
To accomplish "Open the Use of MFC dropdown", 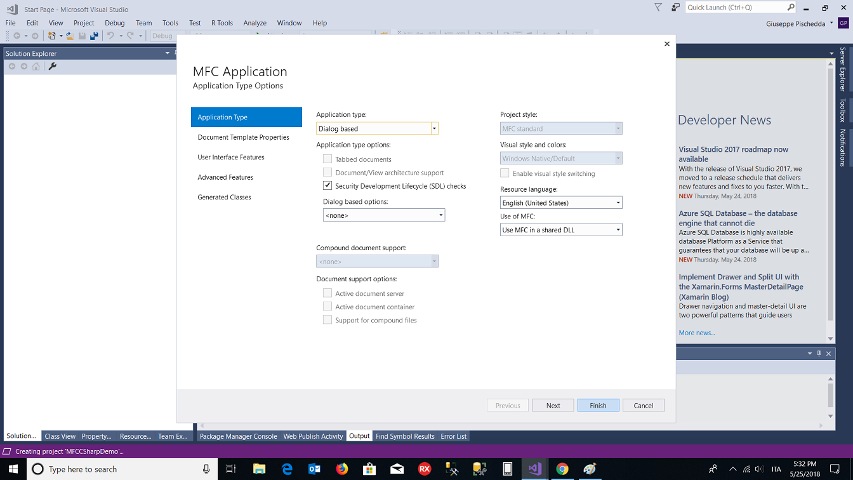I will (x=561, y=230).
